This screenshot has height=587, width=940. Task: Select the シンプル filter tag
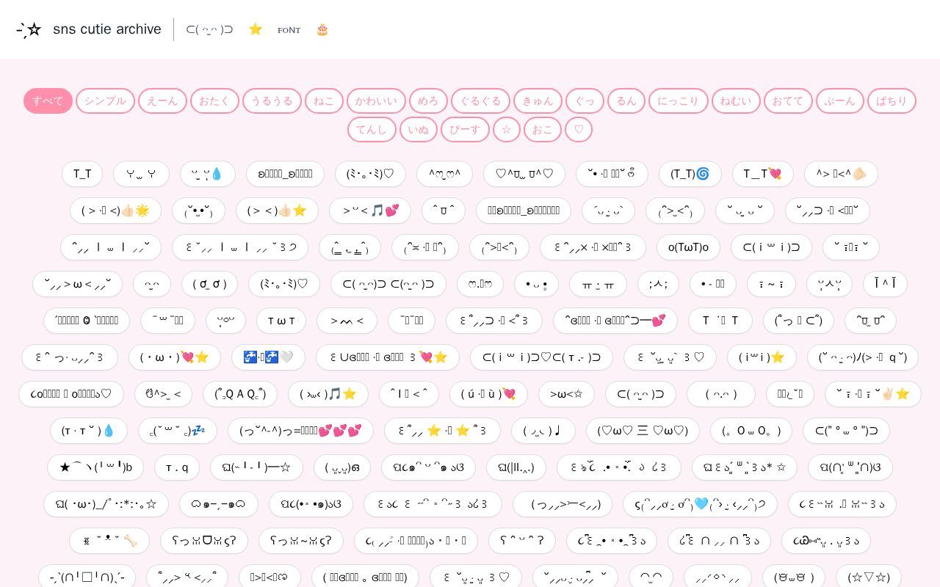click(x=105, y=101)
